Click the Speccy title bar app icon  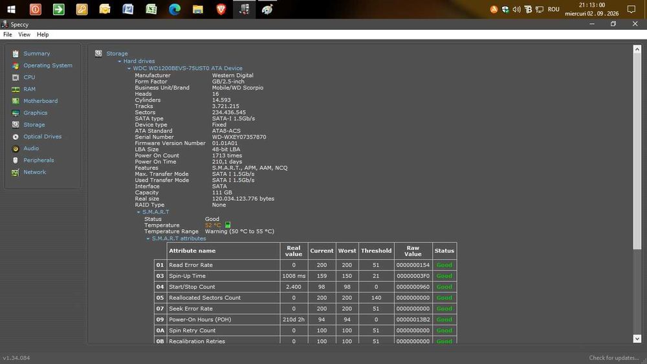click(x=5, y=25)
